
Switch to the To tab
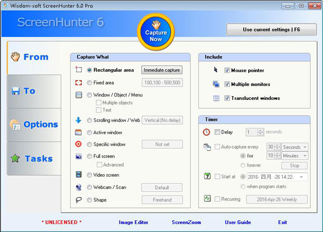coord(34,91)
